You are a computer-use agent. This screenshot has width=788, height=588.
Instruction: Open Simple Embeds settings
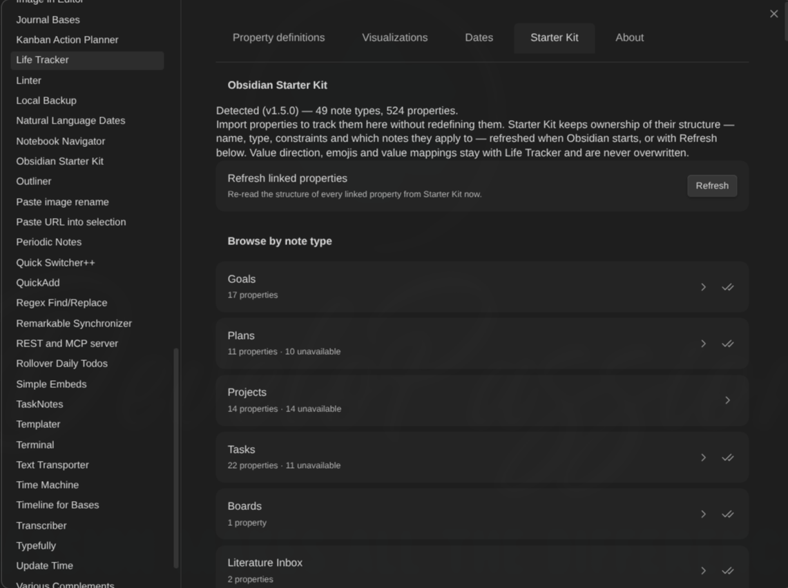click(87, 384)
